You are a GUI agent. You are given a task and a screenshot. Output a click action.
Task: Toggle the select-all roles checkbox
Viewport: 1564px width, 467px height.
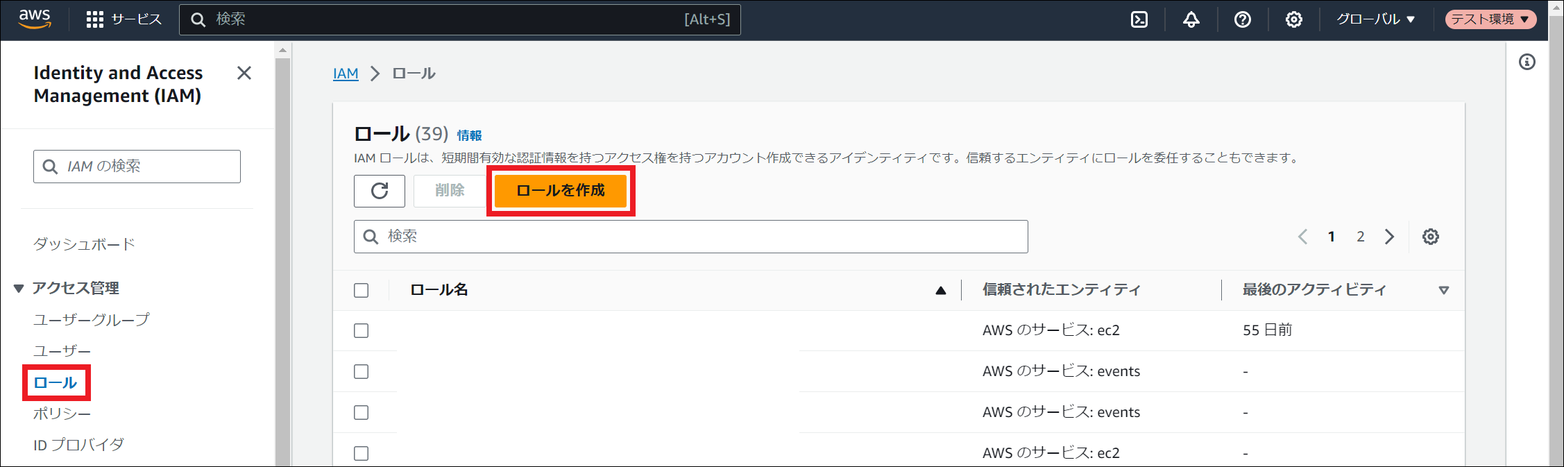point(361,290)
